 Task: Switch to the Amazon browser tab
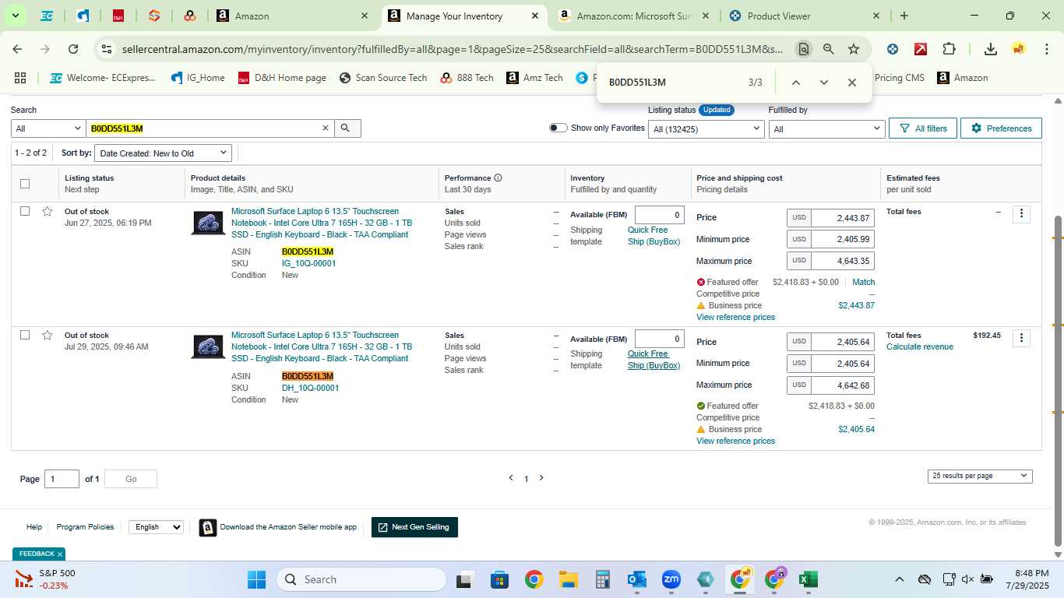[290, 16]
